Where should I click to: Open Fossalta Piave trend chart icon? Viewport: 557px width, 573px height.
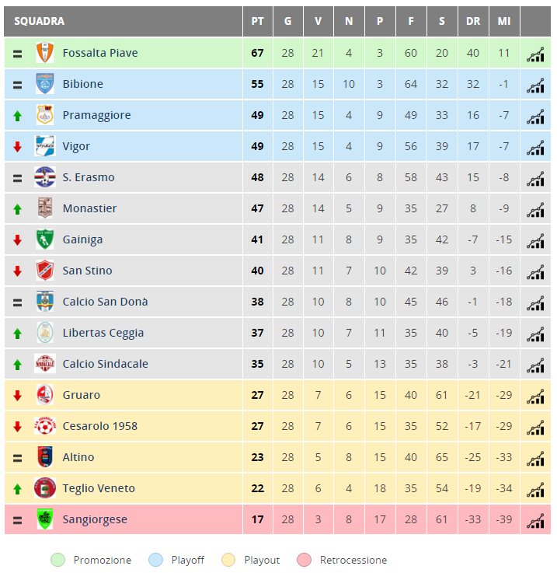[x=535, y=54]
